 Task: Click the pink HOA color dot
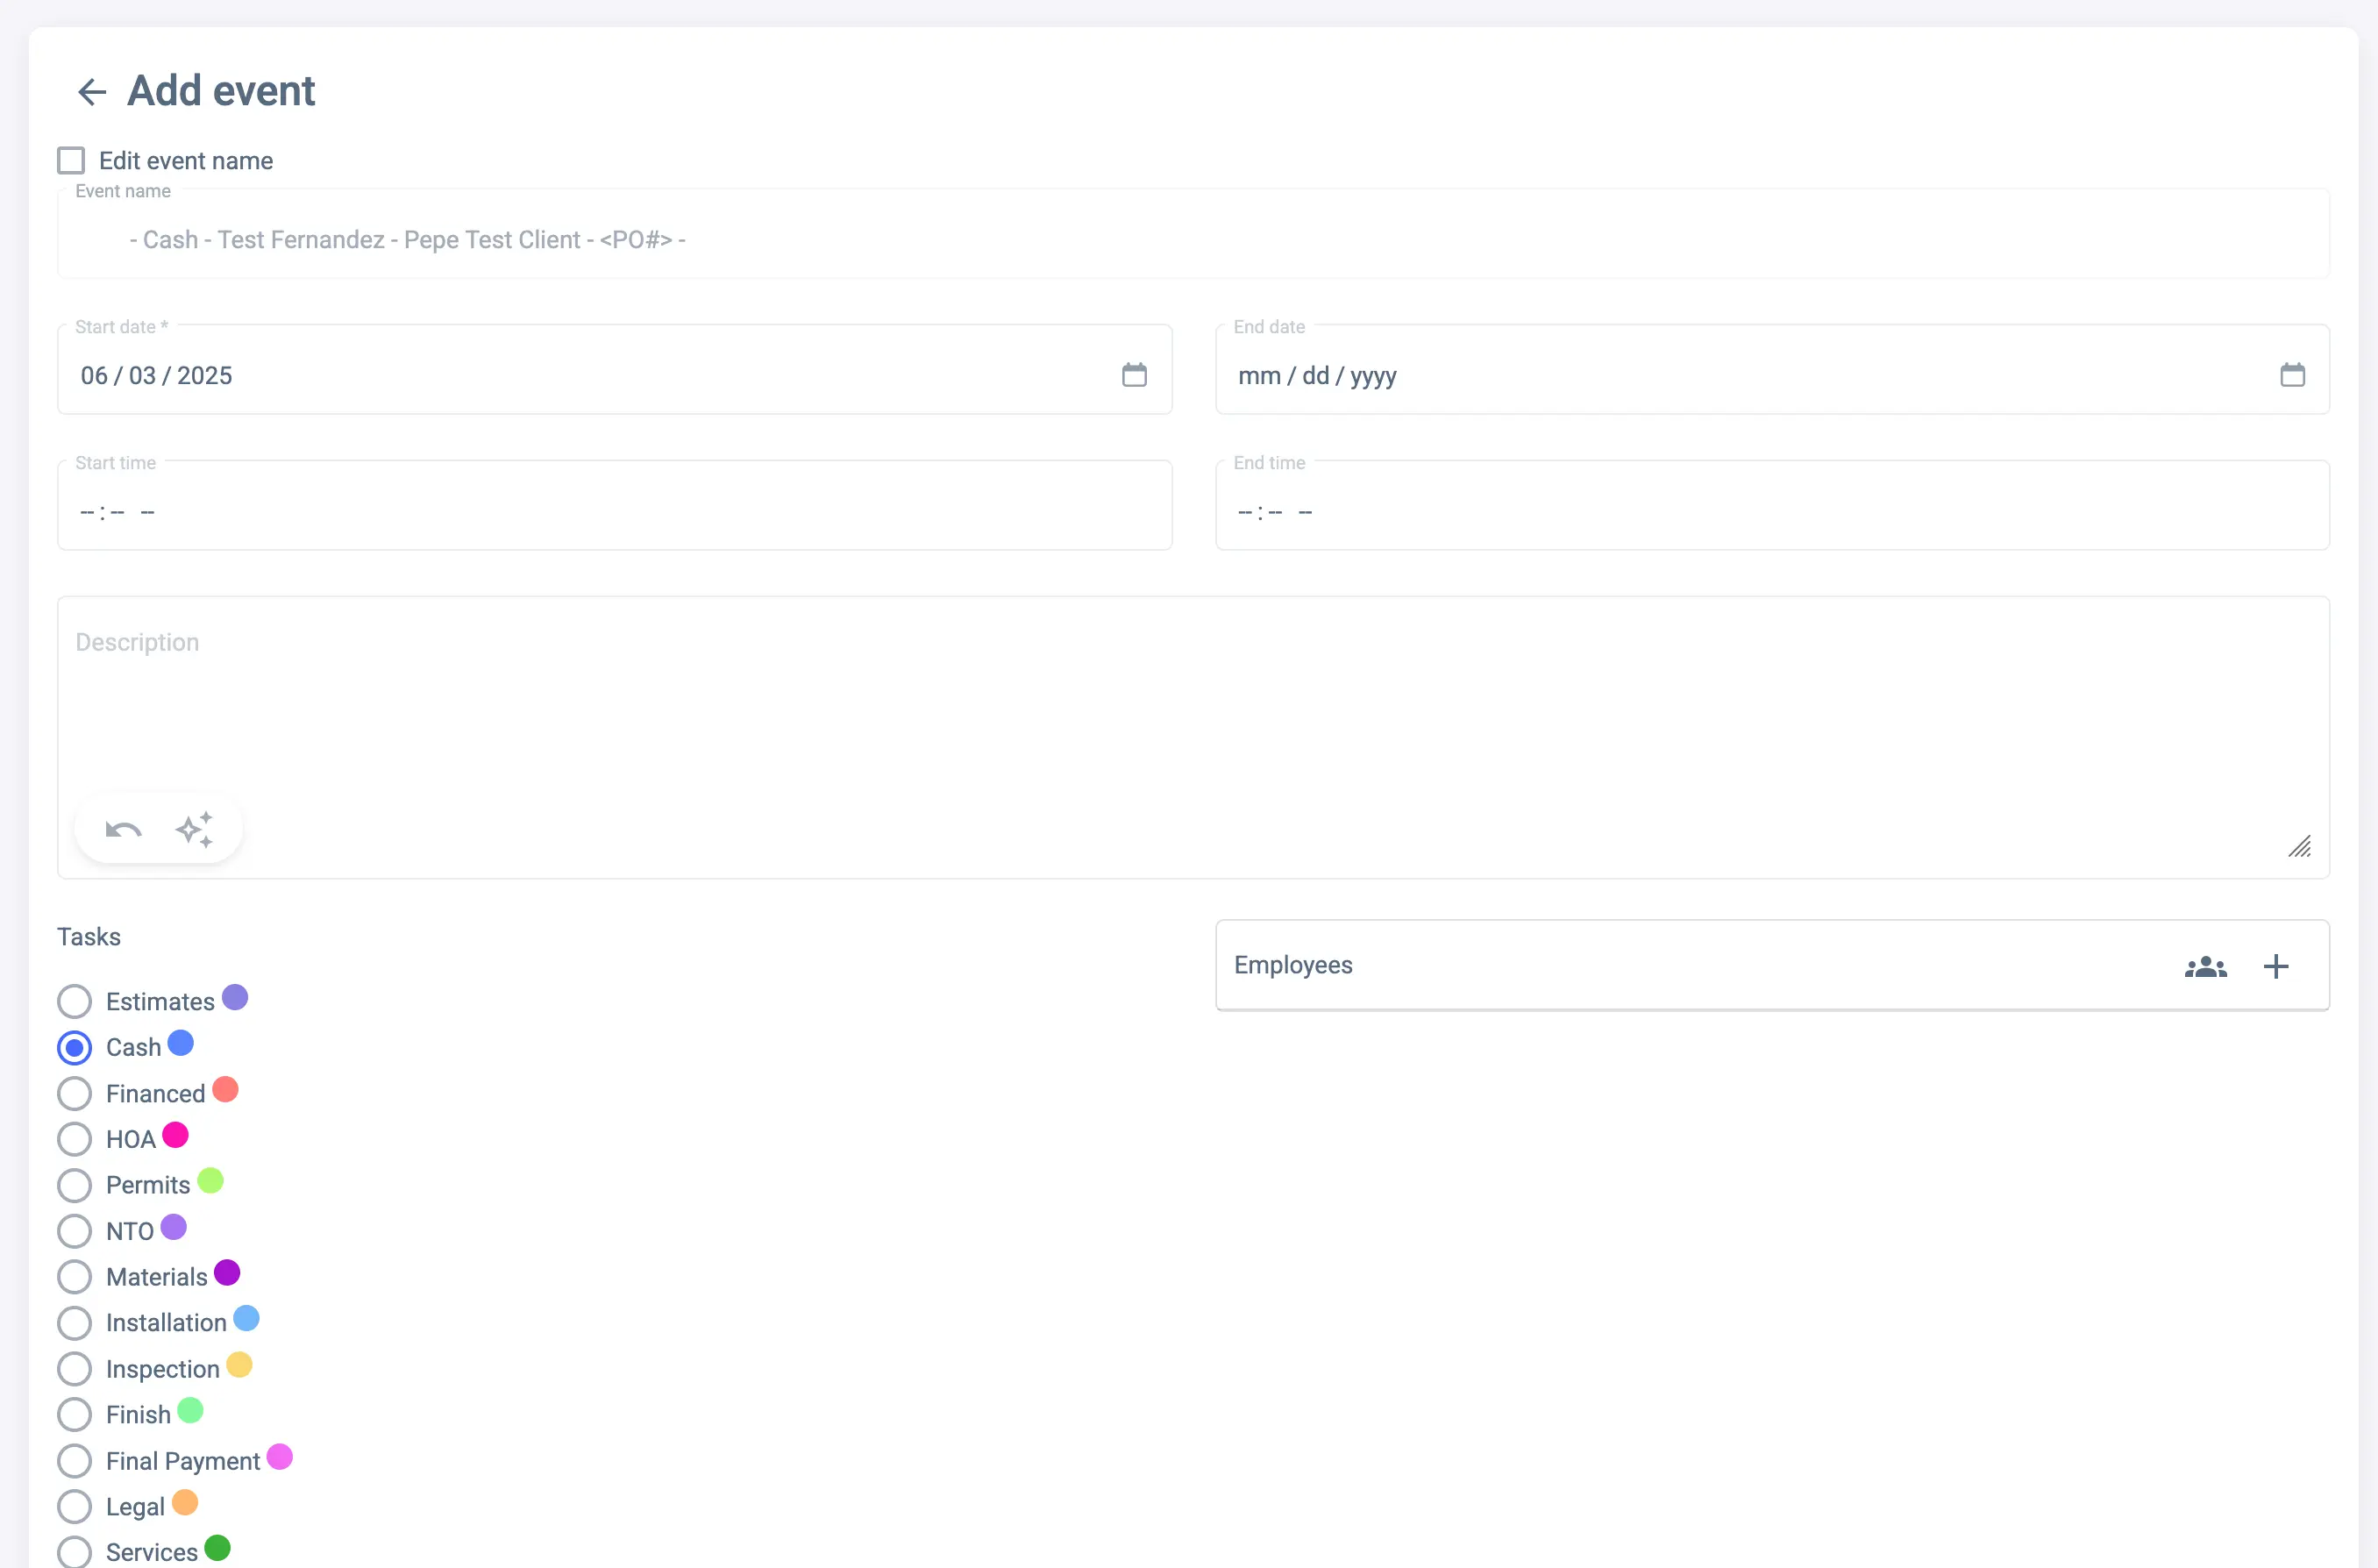[x=176, y=1136]
